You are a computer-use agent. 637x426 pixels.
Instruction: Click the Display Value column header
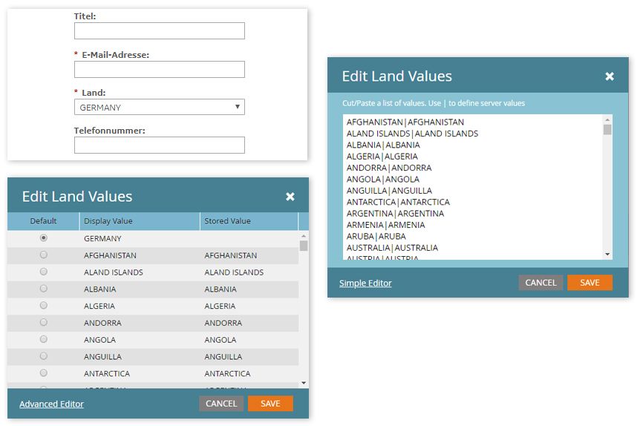pyautogui.click(x=140, y=221)
